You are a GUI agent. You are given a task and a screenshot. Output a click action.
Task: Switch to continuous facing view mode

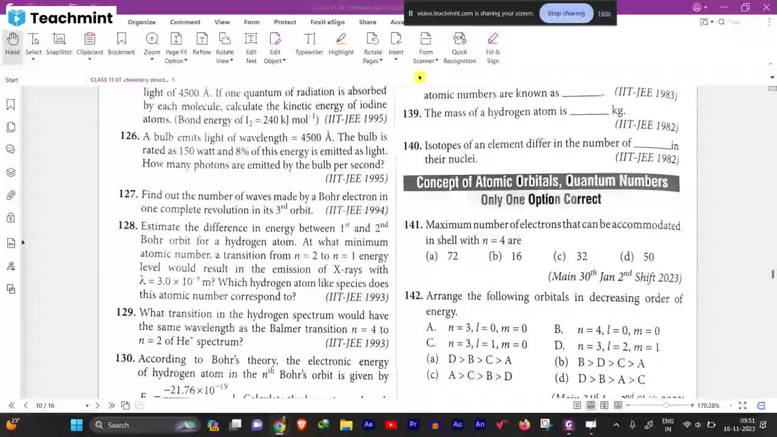coord(618,405)
